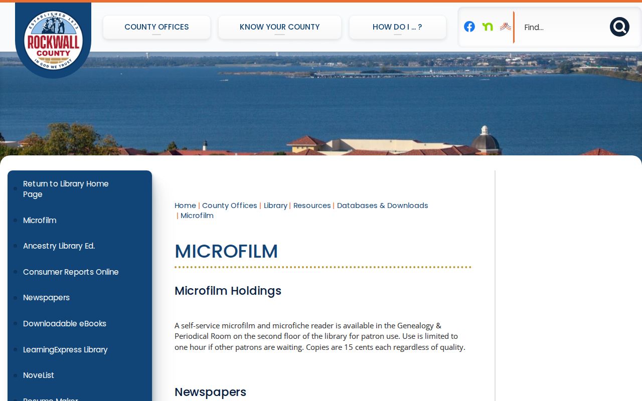Click Home in the breadcrumb
This screenshot has width=642, height=401.
(x=185, y=206)
